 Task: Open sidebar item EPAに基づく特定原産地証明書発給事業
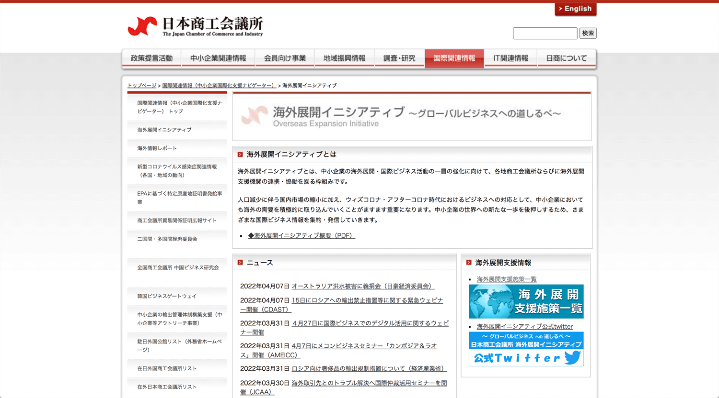click(x=177, y=198)
